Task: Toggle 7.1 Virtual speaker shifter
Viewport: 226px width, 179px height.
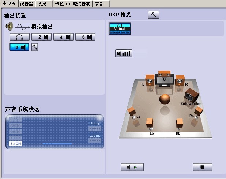Action: click(x=120, y=28)
